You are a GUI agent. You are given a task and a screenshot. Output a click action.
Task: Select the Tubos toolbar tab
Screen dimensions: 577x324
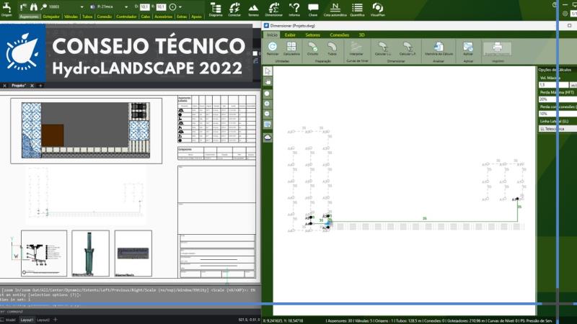coord(87,17)
